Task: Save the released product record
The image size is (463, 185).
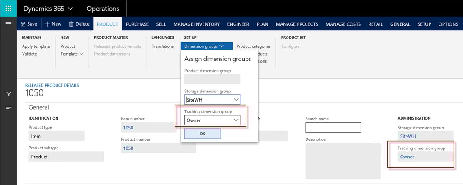Action: click(x=29, y=24)
